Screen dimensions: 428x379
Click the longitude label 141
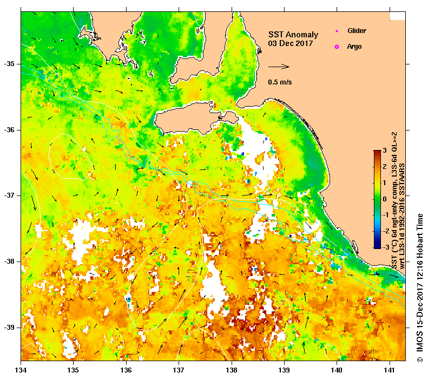coord(390,370)
